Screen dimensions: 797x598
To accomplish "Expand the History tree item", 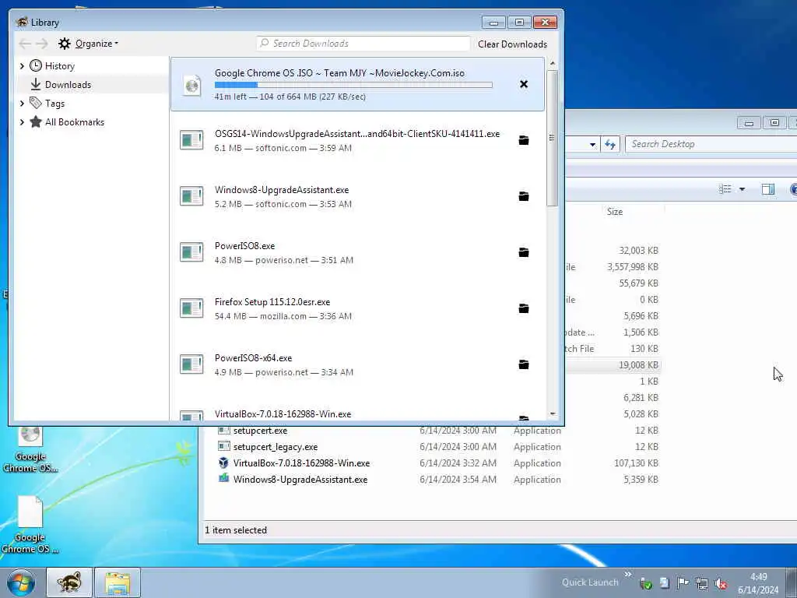I will coord(22,66).
